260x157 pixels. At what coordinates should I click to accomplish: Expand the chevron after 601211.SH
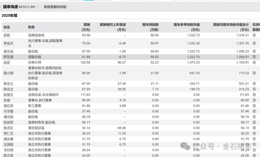point(38,7)
